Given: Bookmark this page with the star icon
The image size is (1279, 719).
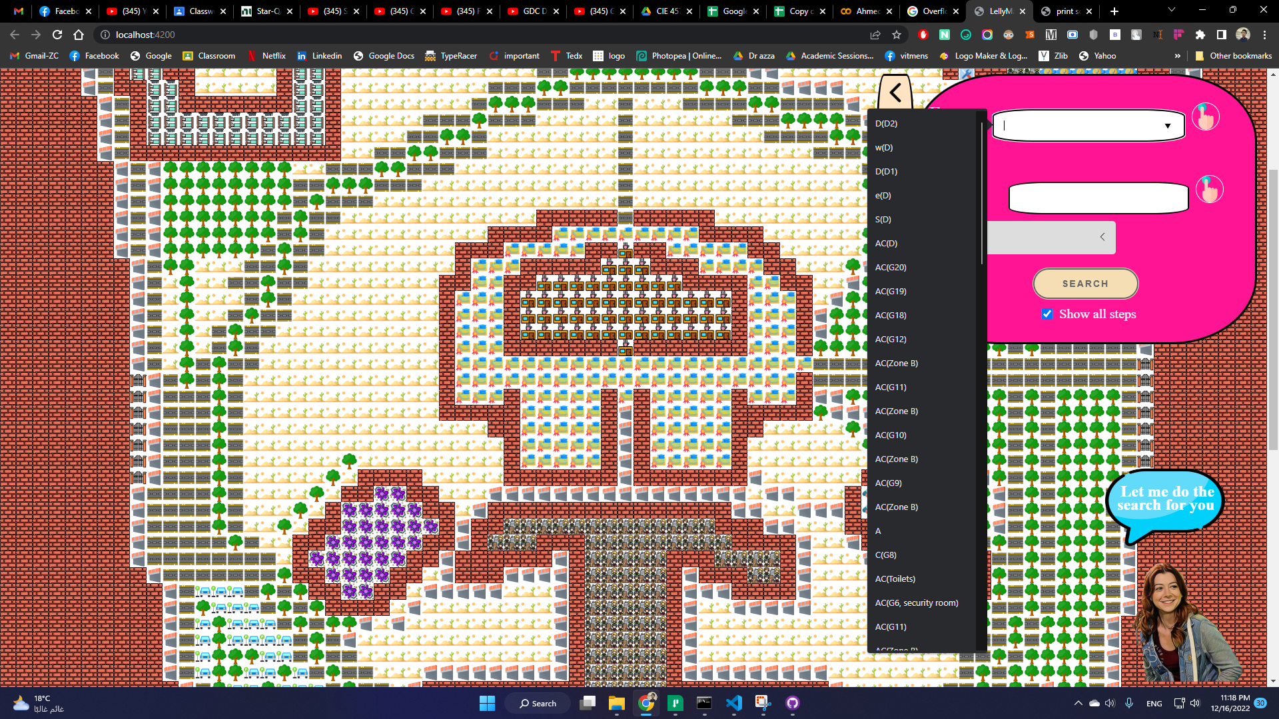Looking at the screenshot, I should click(x=897, y=35).
